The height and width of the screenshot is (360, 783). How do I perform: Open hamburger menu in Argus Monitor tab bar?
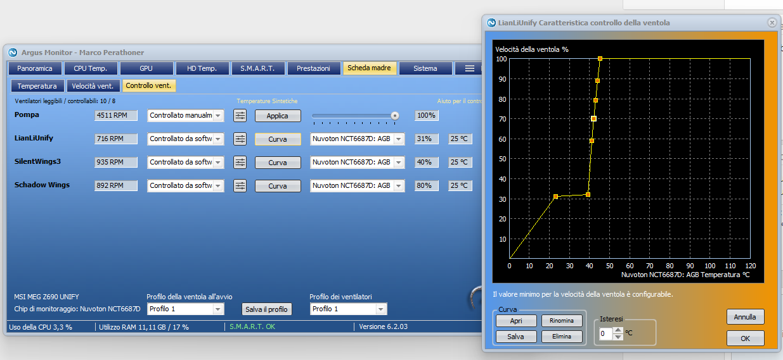coord(469,68)
